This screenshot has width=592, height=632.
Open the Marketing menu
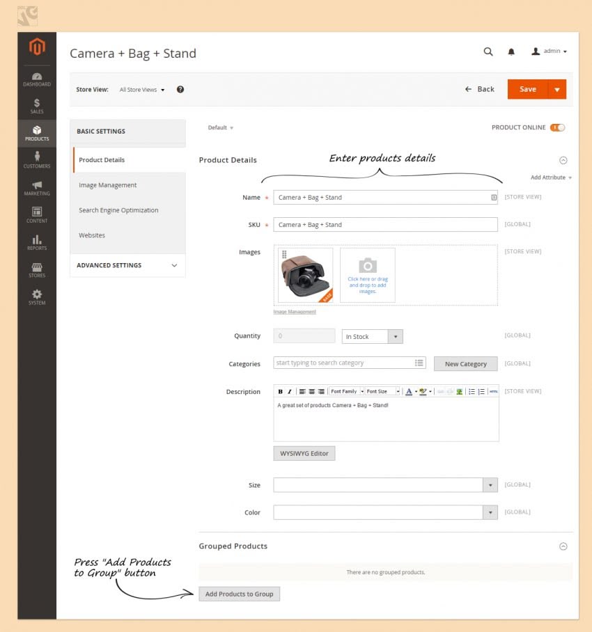(x=37, y=188)
